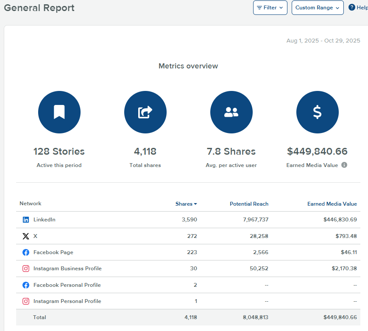Click the Stories bookmark icon
This screenshot has width=368, height=331.
click(59, 112)
